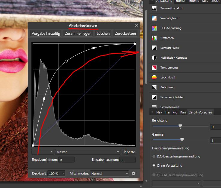Click the Schatten / Lichter label
Screen dimensions: 221x188
click(x=172, y=97)
